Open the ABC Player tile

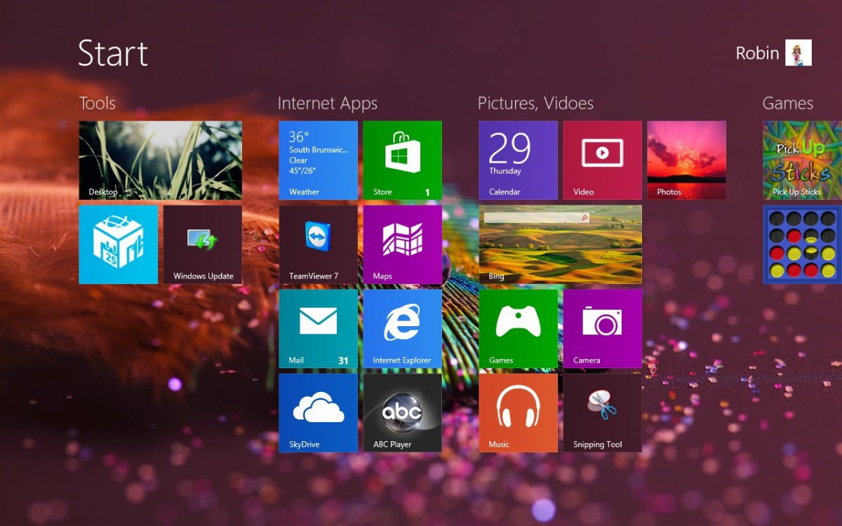[x=402, y=412]
